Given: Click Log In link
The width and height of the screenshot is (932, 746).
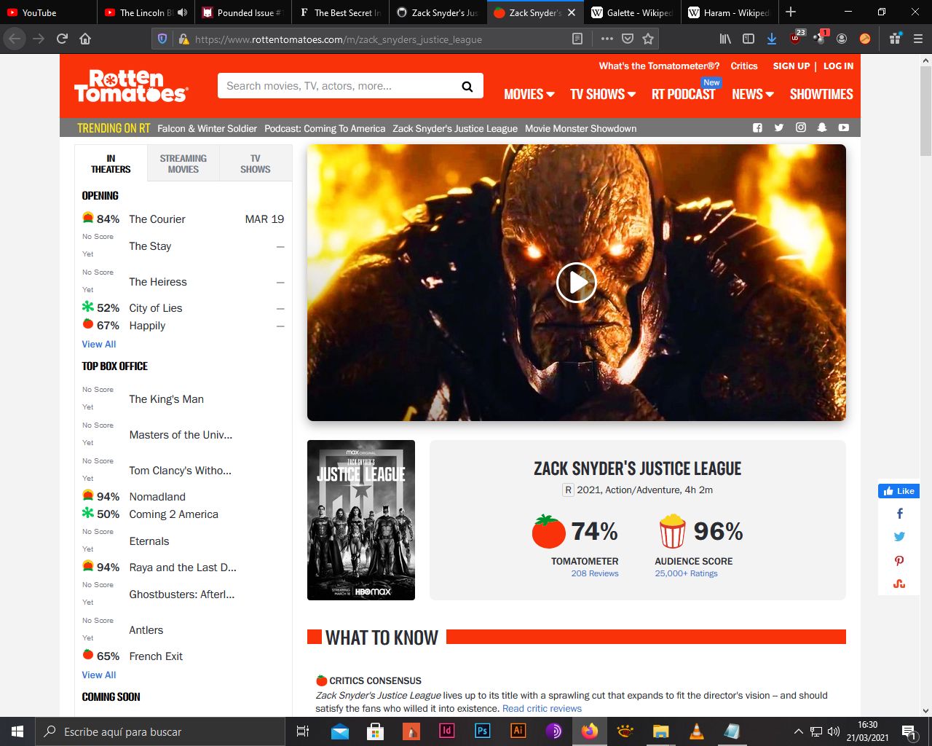Looking at the screenshot, I should [x=838, y=66].
